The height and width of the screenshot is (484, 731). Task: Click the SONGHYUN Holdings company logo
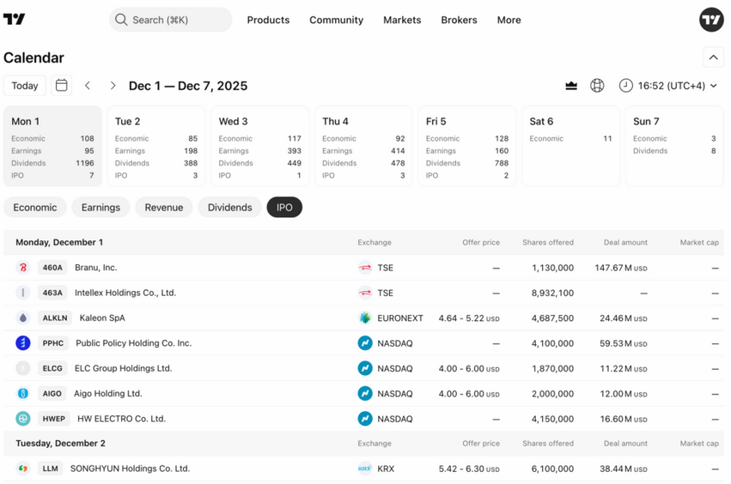click(23, 469)
